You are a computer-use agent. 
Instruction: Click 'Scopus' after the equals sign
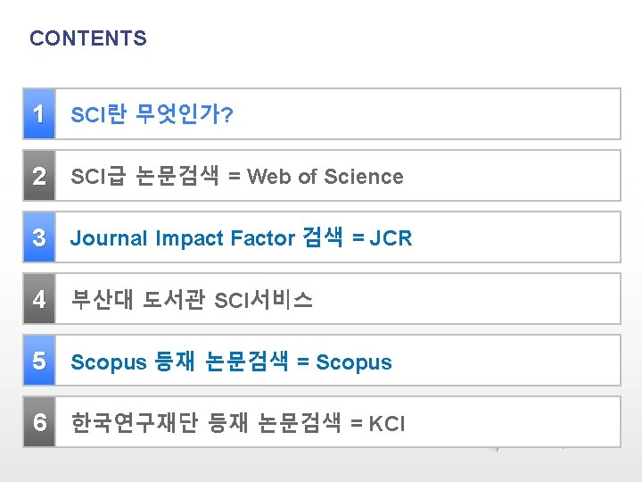tap(354, 361)
